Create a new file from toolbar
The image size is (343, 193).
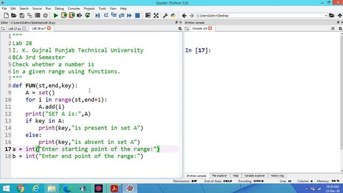click(x=6, y=16)
